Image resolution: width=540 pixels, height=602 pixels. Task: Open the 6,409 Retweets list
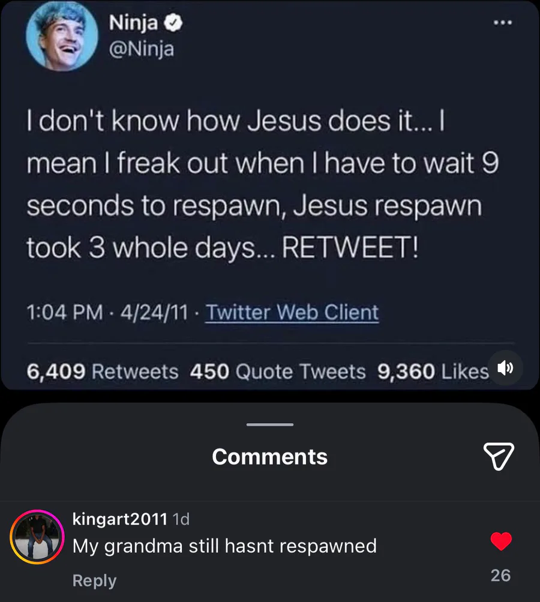click(x=103, y=372)
